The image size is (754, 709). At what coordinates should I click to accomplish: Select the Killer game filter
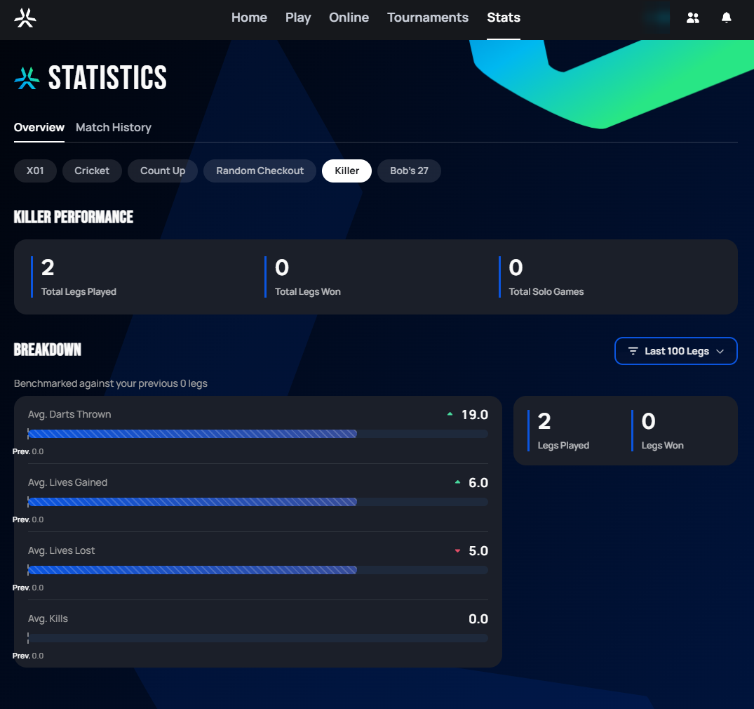tap(346, 171)
